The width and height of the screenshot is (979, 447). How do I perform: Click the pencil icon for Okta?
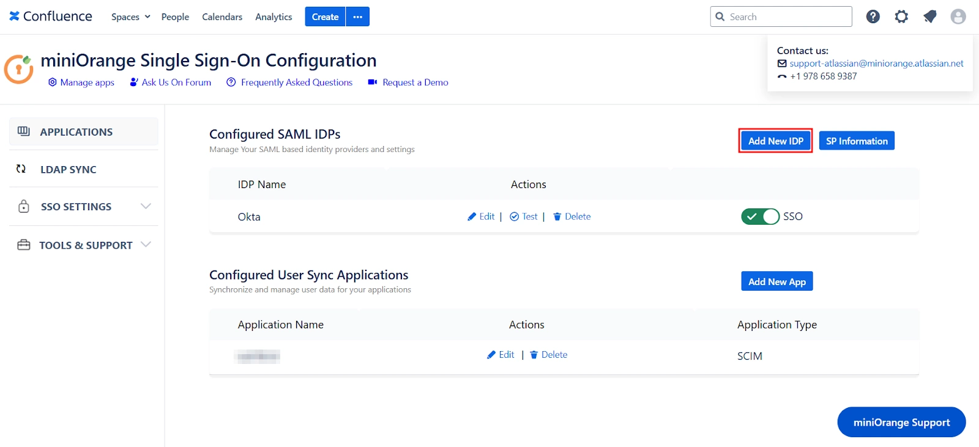[x=472, y=217]
